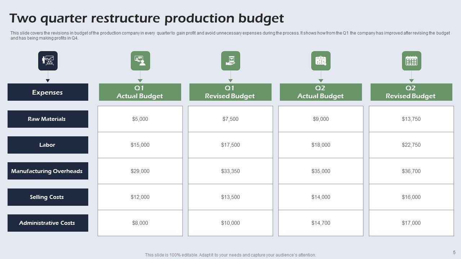Select the slide title 'Two quarter restructure production budget'
This screenshot has height=259, width=461.
[147, 18]
